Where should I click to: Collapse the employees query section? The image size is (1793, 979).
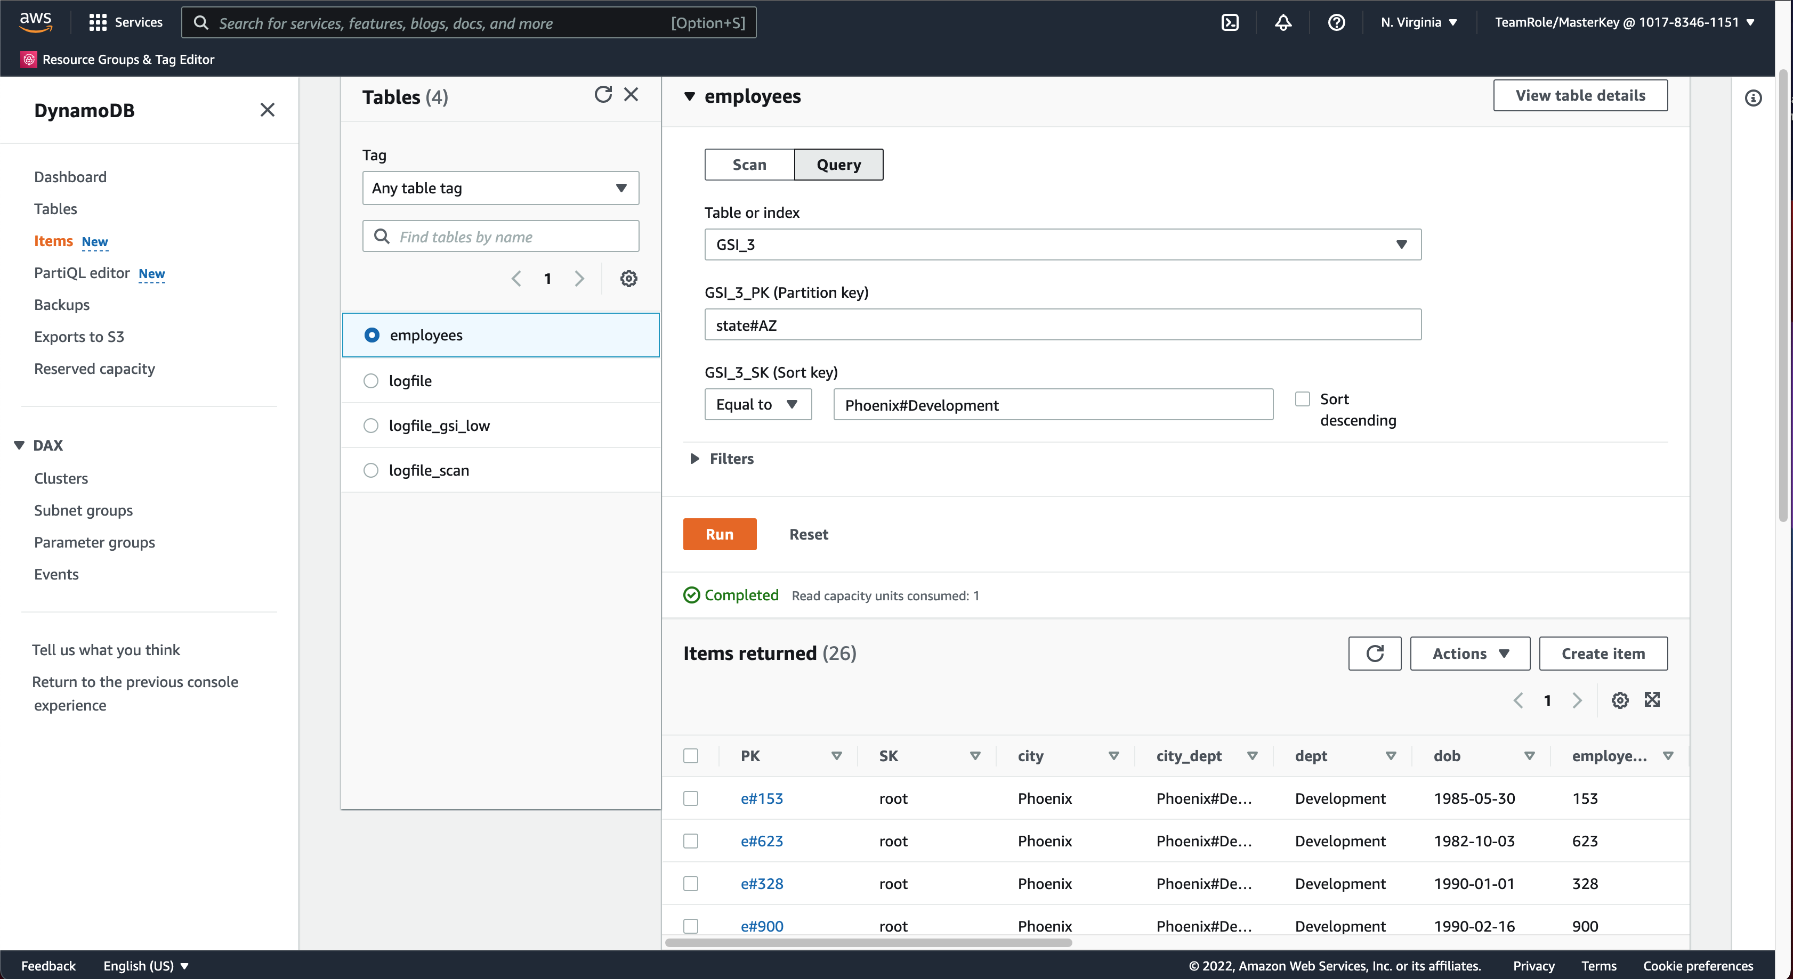[689, 96]
